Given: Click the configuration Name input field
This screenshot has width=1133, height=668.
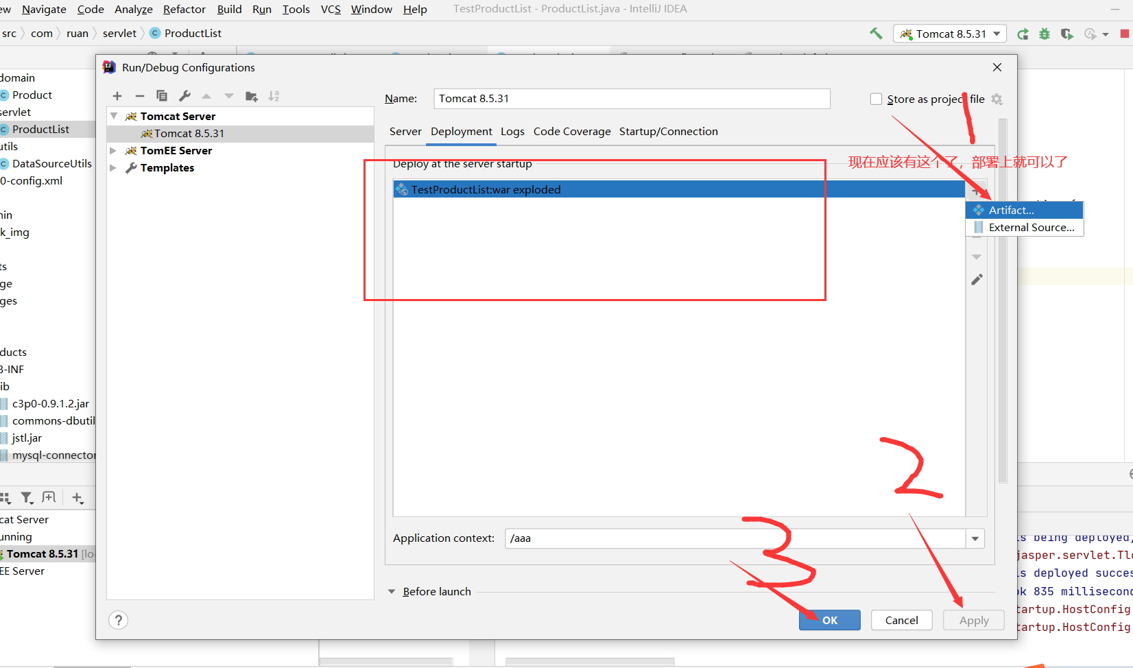Looking at the screenshot, I should pos(632,99).
